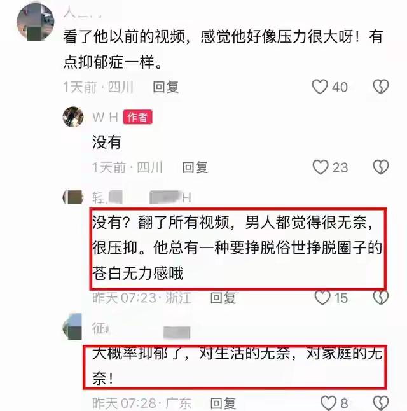Like the Guangdong comment with 8 likes
407x411 pixels.
coord(328,403)
